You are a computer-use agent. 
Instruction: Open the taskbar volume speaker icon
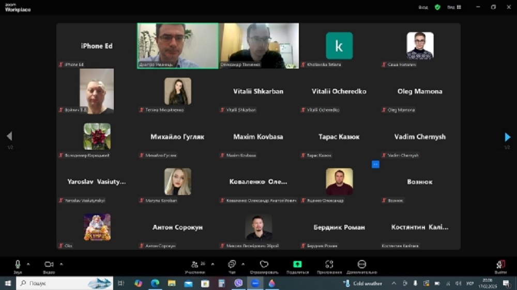tap(458, 283)
